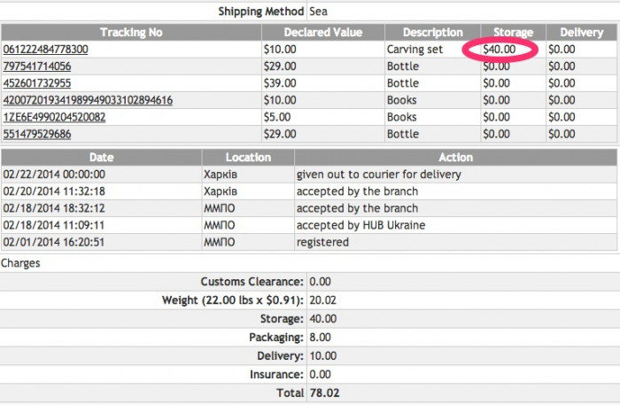Viewport: 620px width, 405px height.
Task: Click the Declared Value column header
Action: [x=322, y=33]
